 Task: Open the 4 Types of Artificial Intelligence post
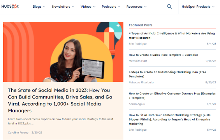[172, 36]
